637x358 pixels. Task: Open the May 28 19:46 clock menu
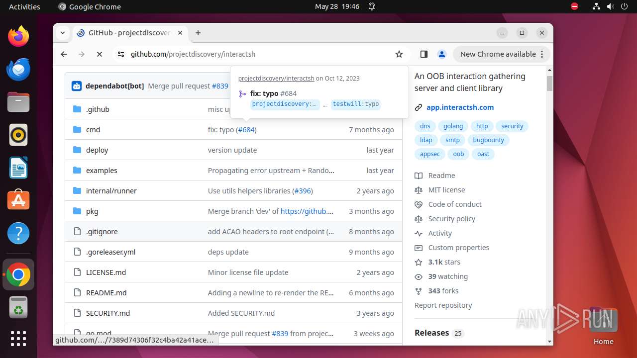pyautogui.click(x=337, y=6)
